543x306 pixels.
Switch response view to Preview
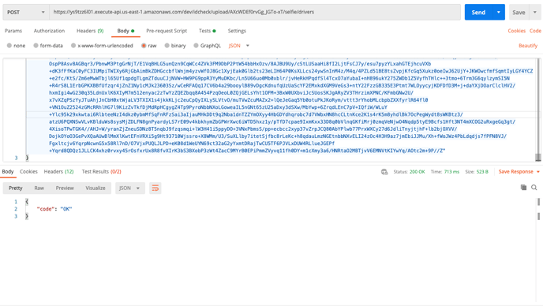pos(65,188)
